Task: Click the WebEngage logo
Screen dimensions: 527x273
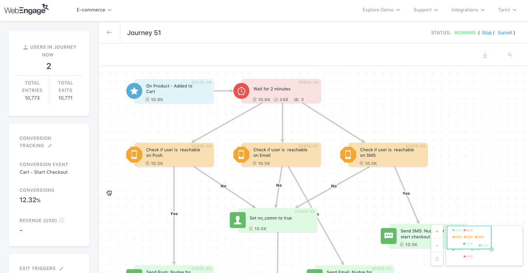Action: (x=26, y=10)
